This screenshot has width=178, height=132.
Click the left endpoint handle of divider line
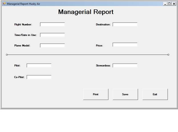click(x=7, y=55)
